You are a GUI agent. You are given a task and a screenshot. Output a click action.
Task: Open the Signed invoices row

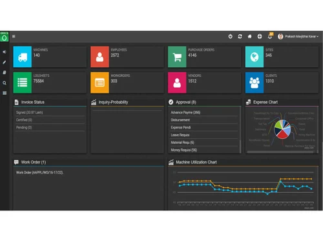50,112
